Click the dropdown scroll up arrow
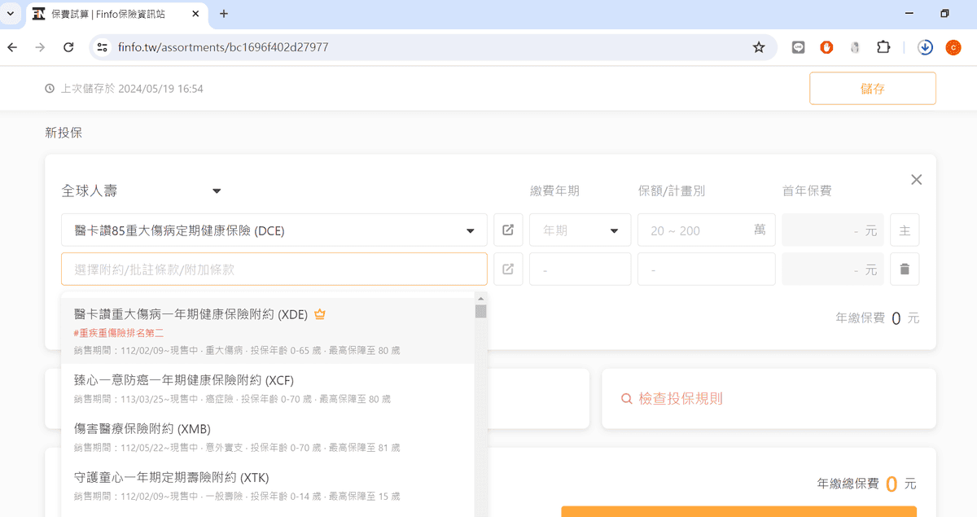 point(481,298)
